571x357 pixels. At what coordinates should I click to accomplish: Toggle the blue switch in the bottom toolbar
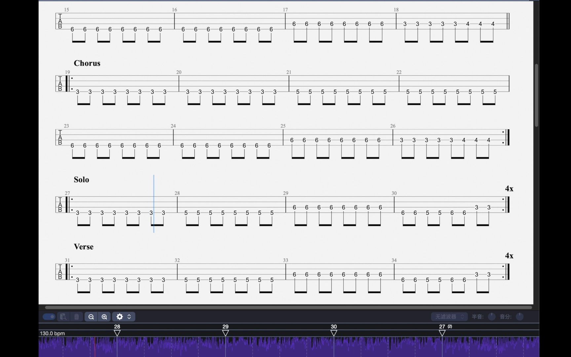pyautogui.click(x=49, y=317)
